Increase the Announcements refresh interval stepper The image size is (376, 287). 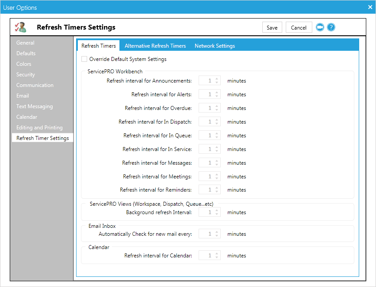217,79
